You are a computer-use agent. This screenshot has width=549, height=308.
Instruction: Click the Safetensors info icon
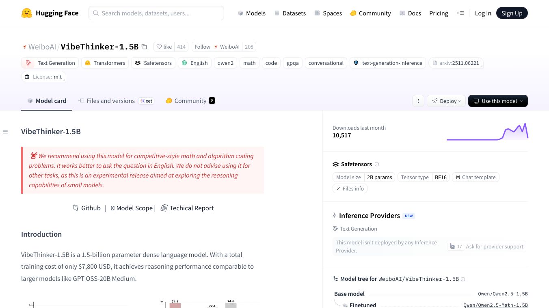tap(377, 164)
